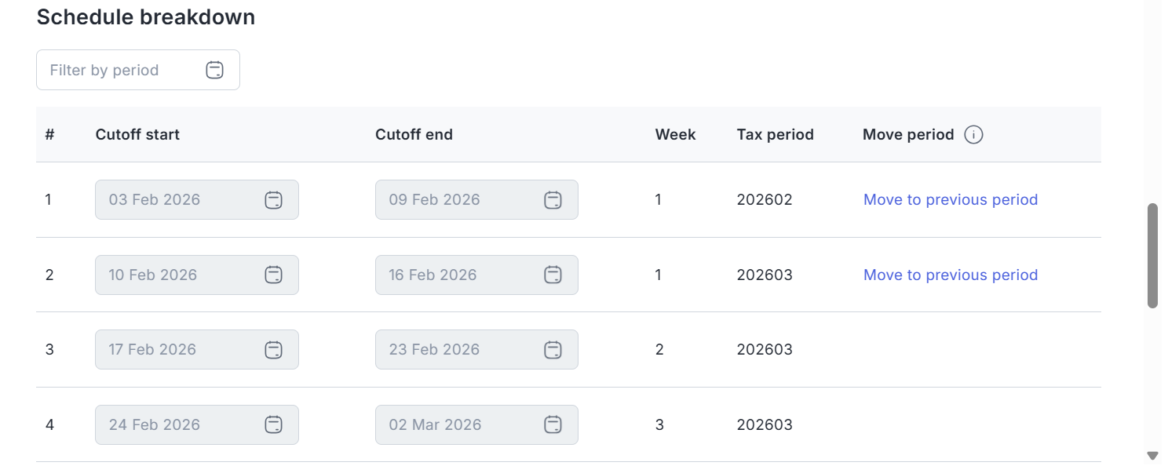Open calendar for 09 Feb 2026 cutoff end

(x=553, y=200)
